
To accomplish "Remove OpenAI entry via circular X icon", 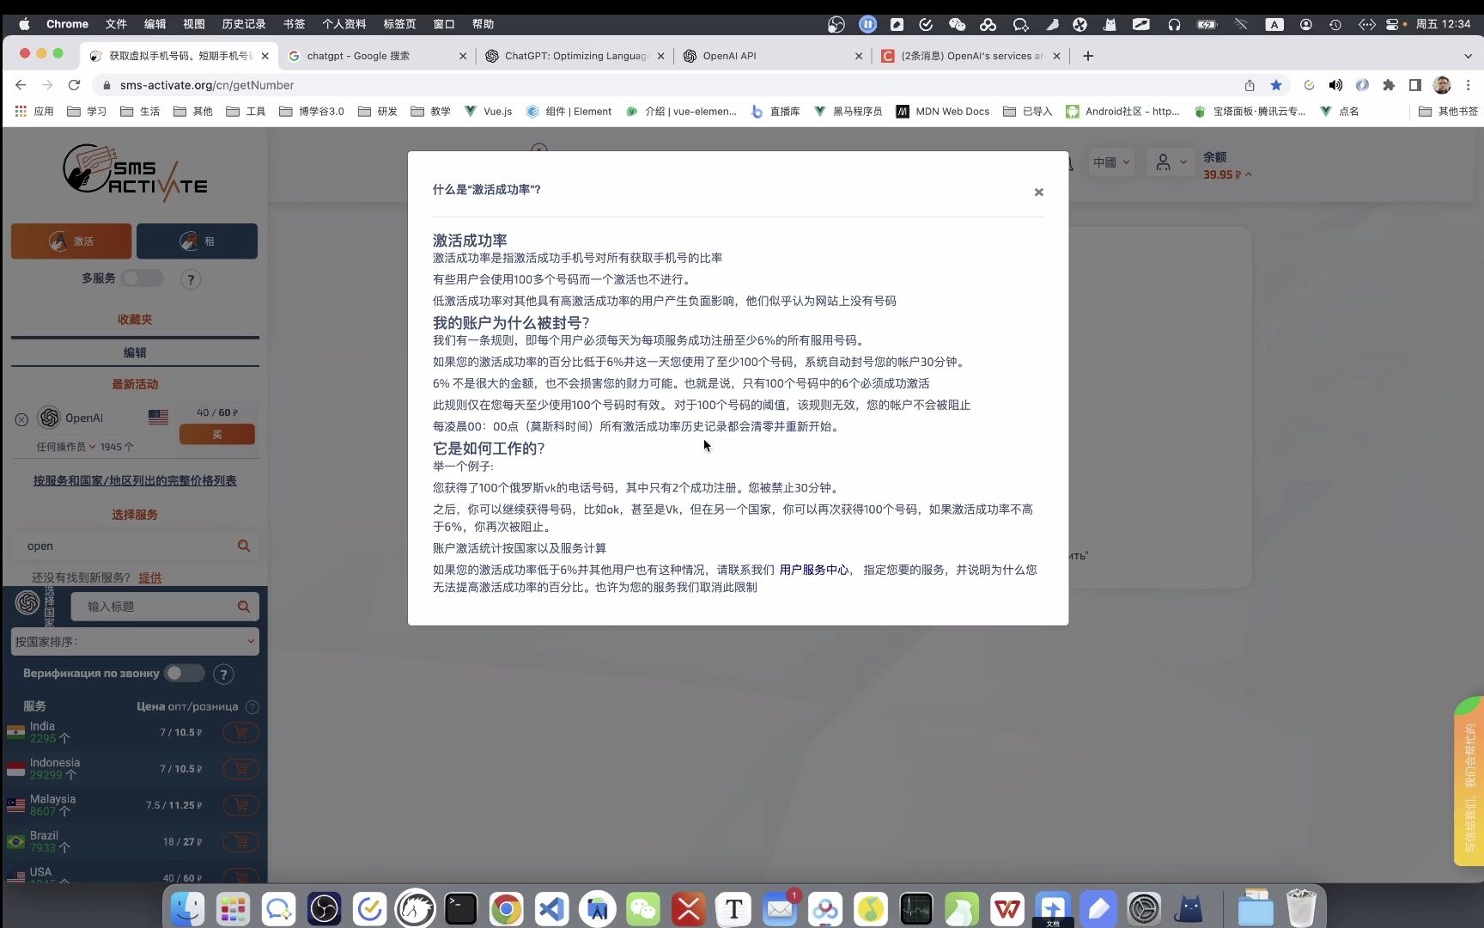I will point(21,418).
